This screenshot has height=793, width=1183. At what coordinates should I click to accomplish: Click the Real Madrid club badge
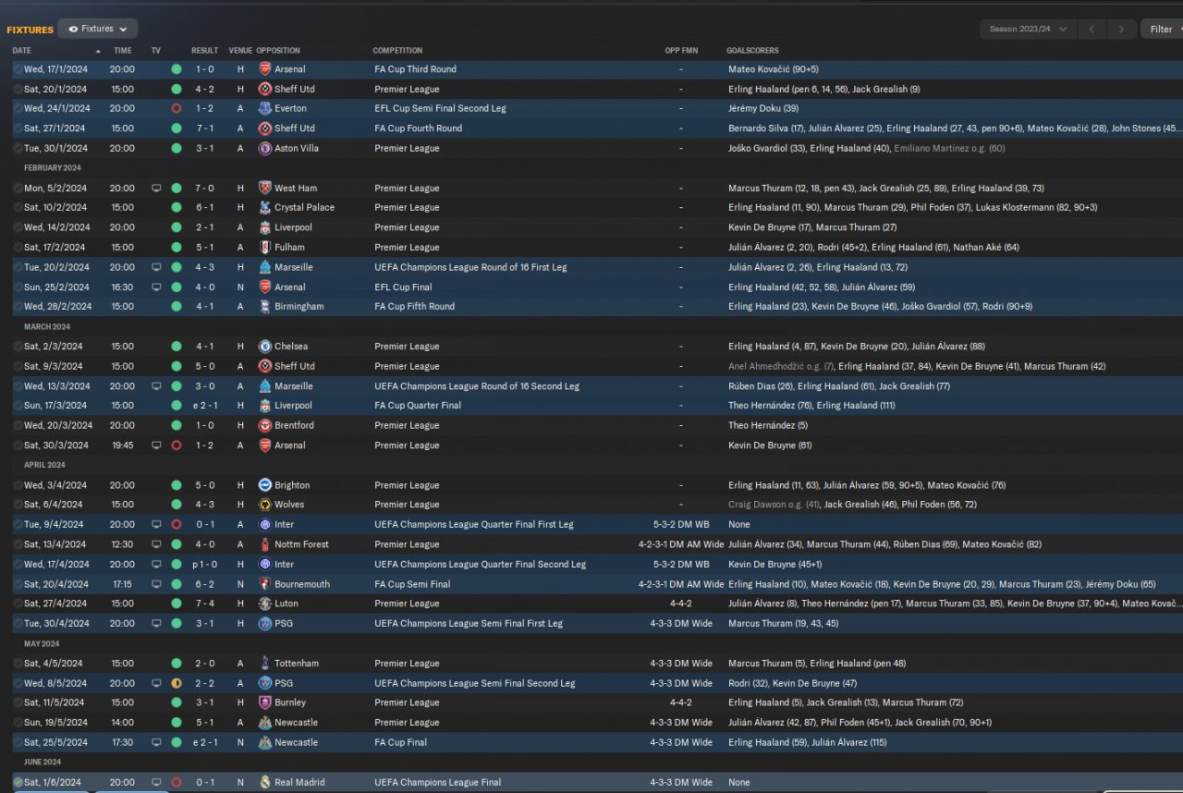(265, 783)
